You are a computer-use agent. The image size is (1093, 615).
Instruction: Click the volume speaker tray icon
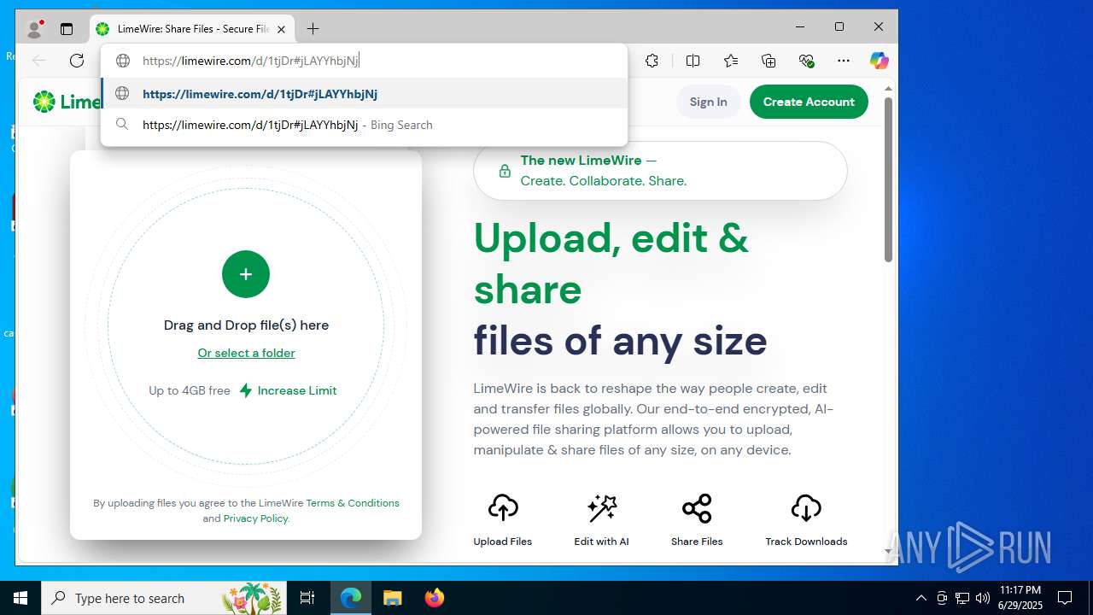coord(983,598)
